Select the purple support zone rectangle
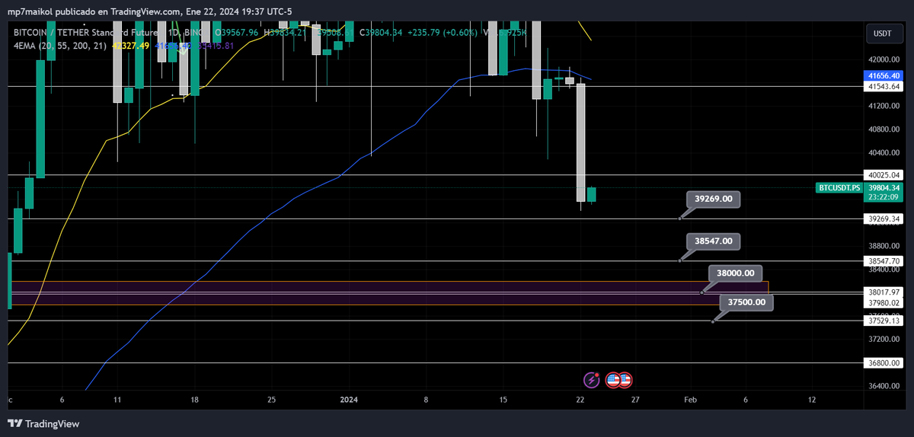This screenshot has width=914, height=437. click(x=389, y=293)
